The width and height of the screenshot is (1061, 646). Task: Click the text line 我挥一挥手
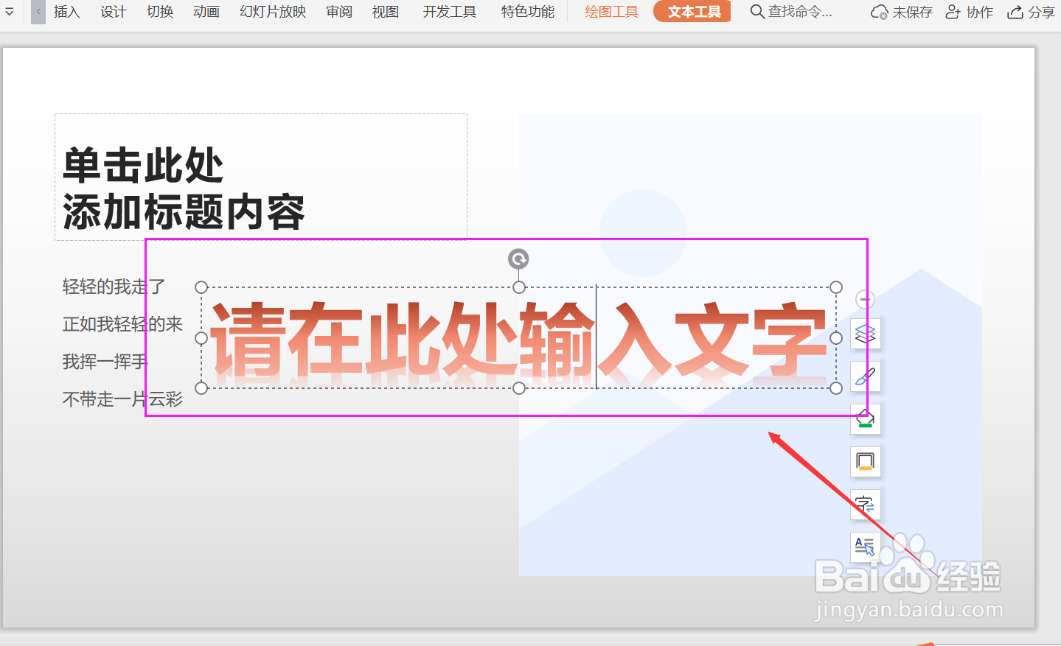(x=105, y=362)
